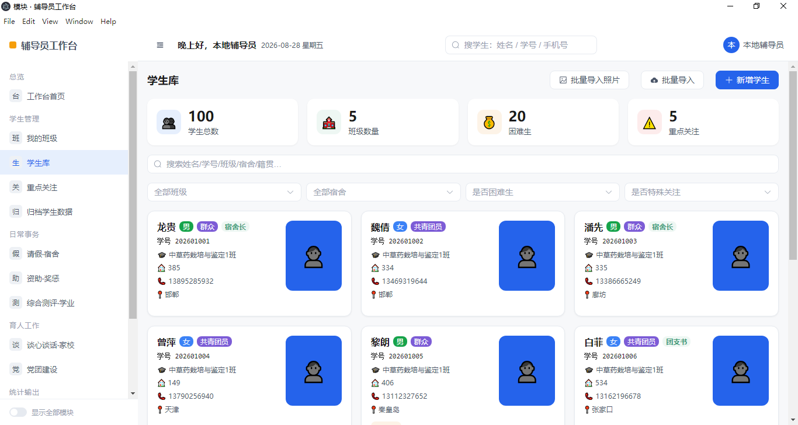Screen dimensions: 798x425
Task: Click 黎朗's phone number 13112327652
Action: click(x=405, y=396)
